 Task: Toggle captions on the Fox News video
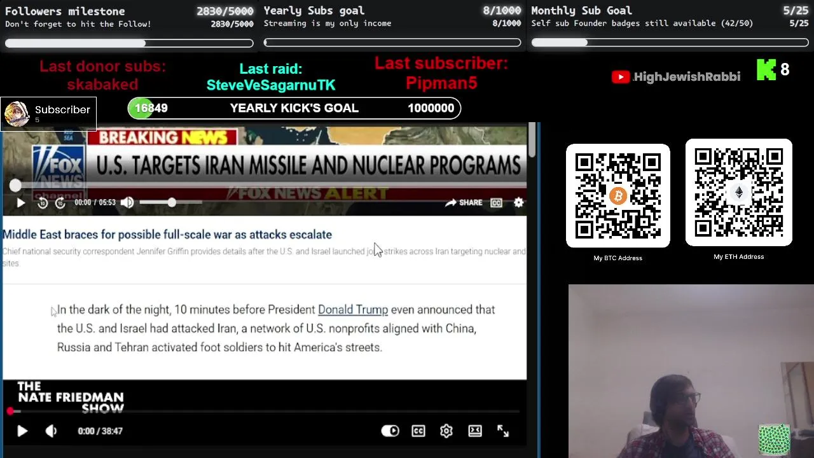pos(496,202)
